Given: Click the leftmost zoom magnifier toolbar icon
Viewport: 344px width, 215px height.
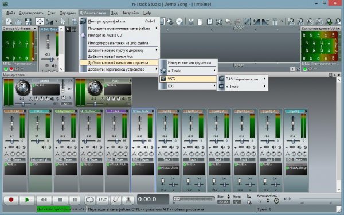Looking at the screenshot, I should coord(291,22).
